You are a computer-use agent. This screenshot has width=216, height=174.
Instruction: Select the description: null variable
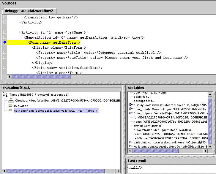point(145,101)
